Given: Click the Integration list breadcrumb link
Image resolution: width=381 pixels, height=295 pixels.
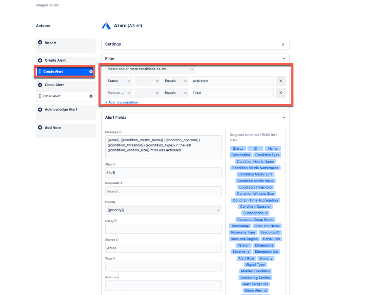Looking at the screenshot, I should (x=47, y=5).
